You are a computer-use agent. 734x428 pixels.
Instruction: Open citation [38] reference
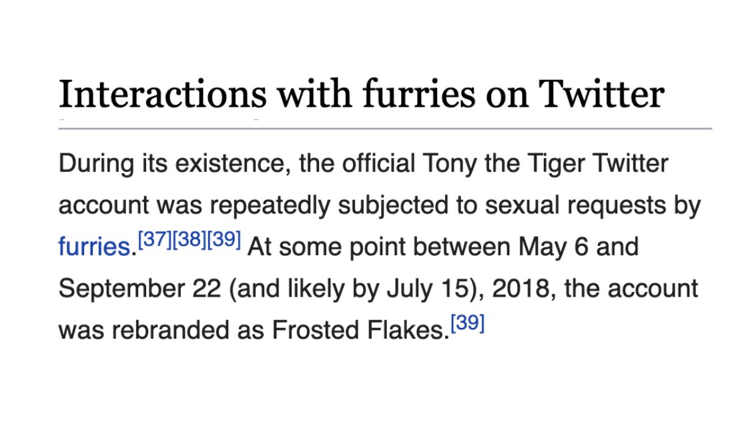pyautogui.click(x=190, y=239)
